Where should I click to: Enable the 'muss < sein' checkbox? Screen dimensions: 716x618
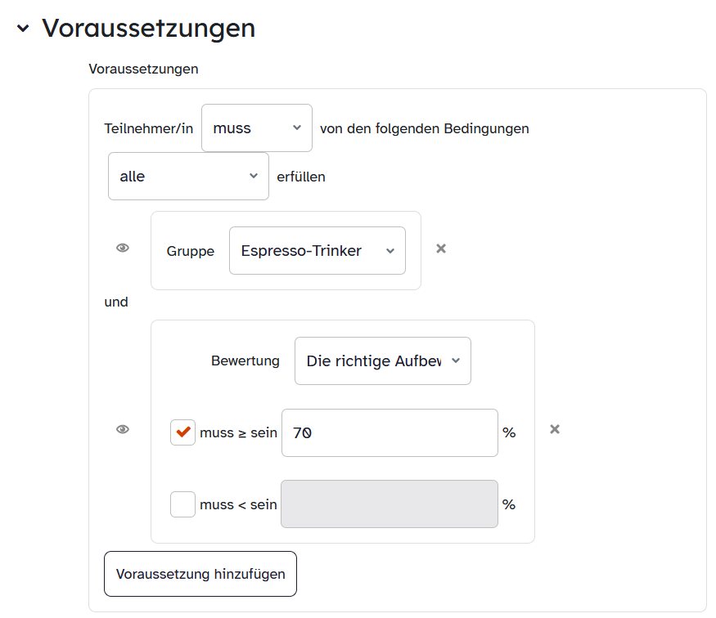[x=182, y=504]
